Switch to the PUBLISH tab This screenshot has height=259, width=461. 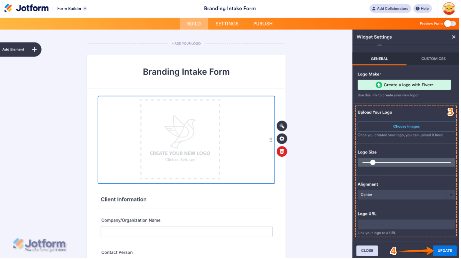pyautogui.click(x=263, y=23)
